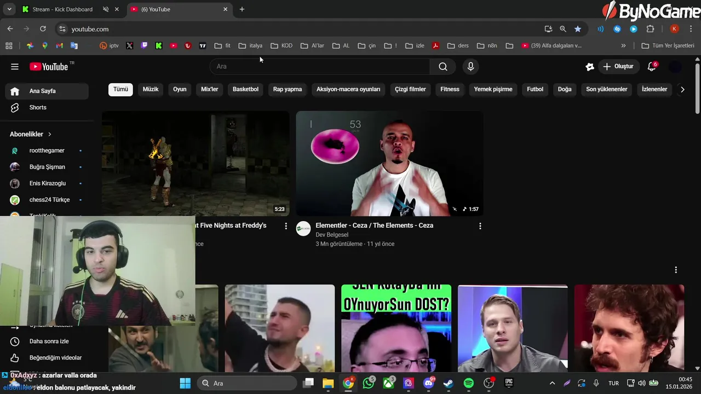The height and width of the screenshot is (394, 701).
Task: Reload the page
Action: 43,29
